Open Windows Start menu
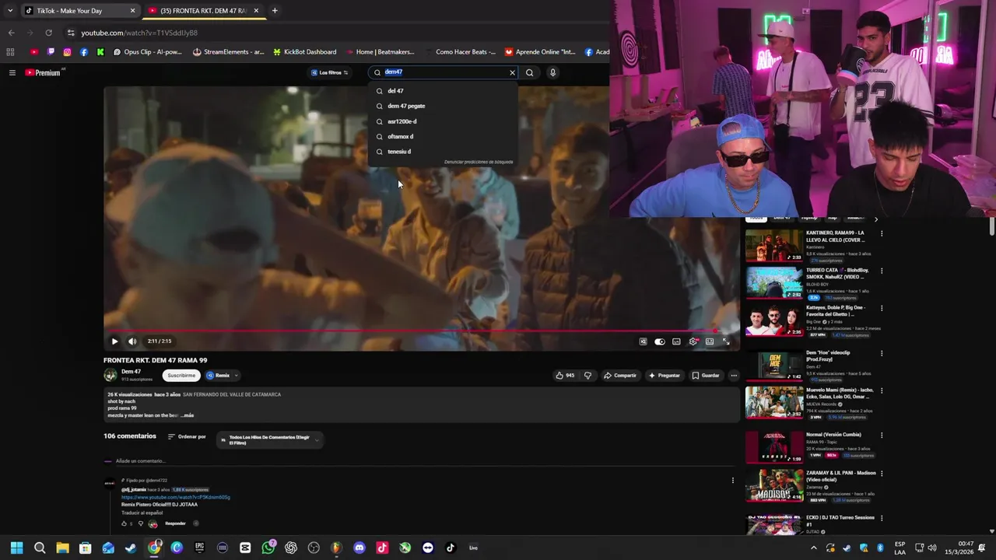The image size is (996, 560). click(16, 548)
